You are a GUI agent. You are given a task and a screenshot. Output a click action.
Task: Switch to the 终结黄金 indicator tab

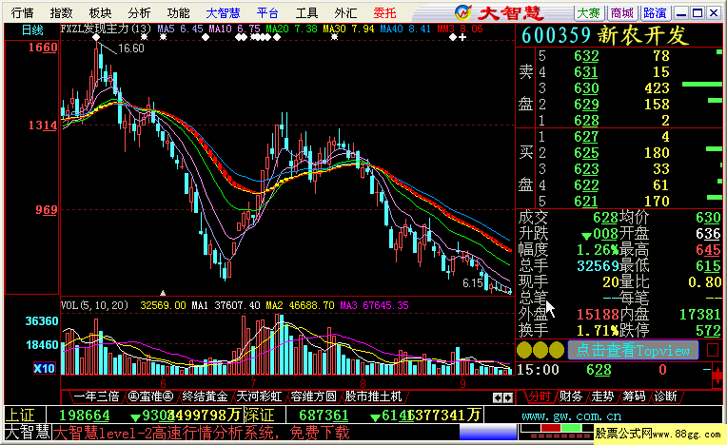[205, 397]
